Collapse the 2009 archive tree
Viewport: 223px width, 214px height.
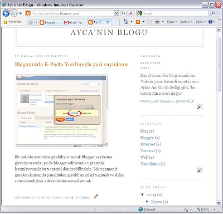click(x=143, y=194)
